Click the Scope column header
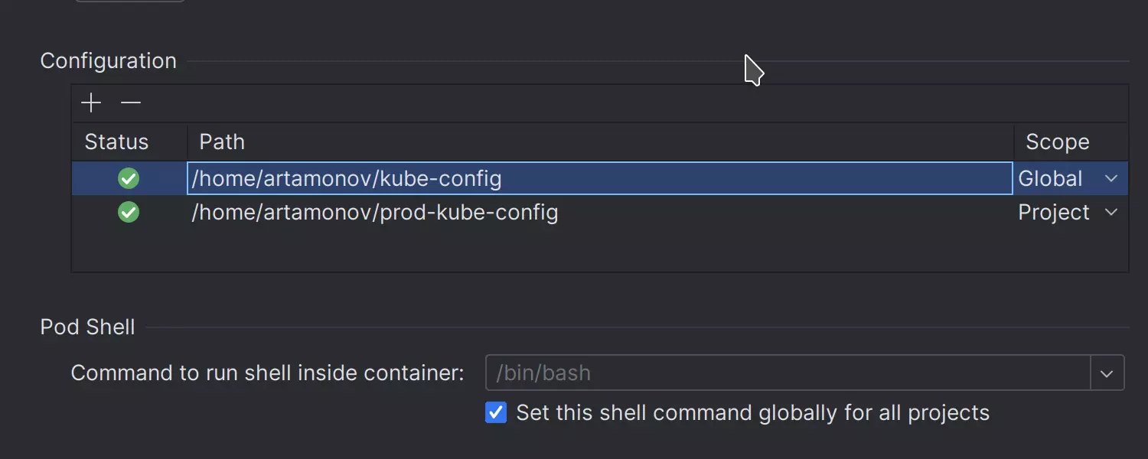Viewport: 1148px width, 459px height. click(1057, 142)
